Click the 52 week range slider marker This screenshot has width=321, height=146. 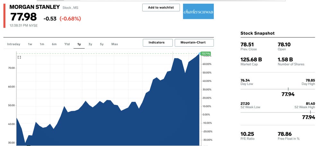coord(310,112)
